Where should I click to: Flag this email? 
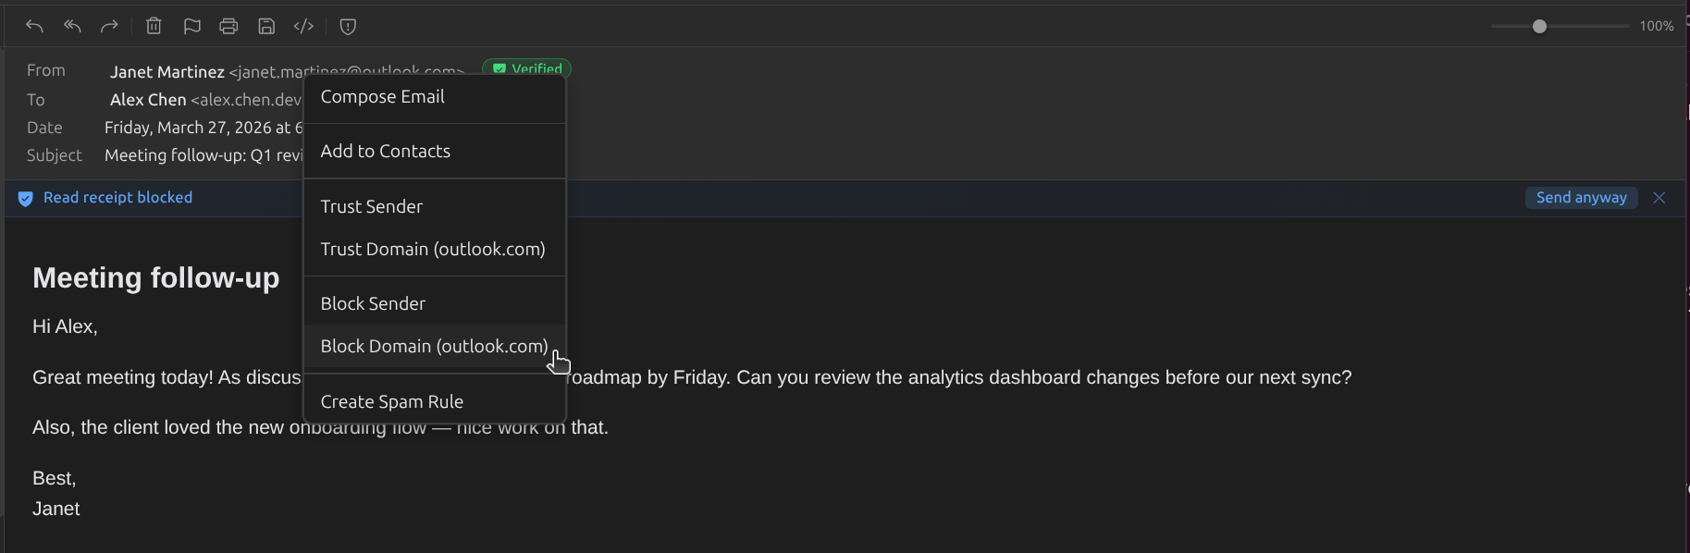191,26
